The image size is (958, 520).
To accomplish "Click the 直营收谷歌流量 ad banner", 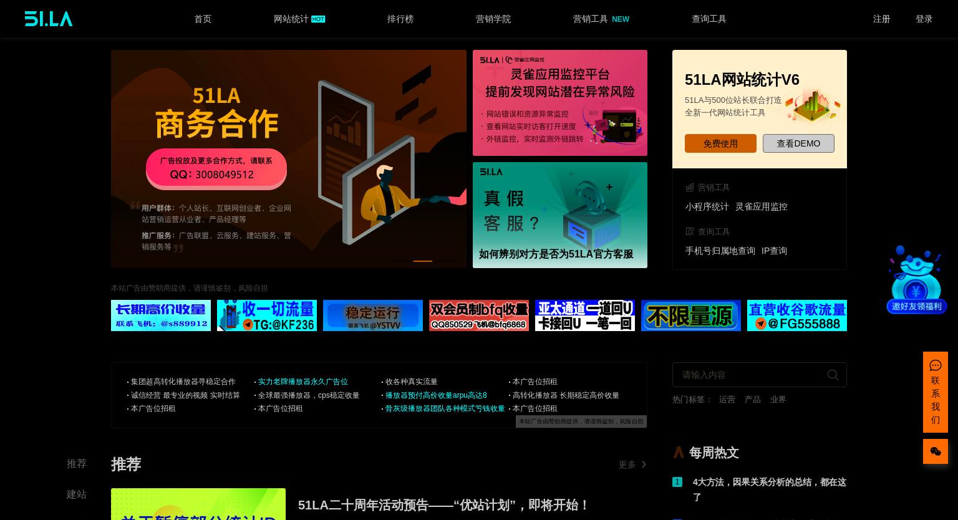I will [x=797, y=315].
